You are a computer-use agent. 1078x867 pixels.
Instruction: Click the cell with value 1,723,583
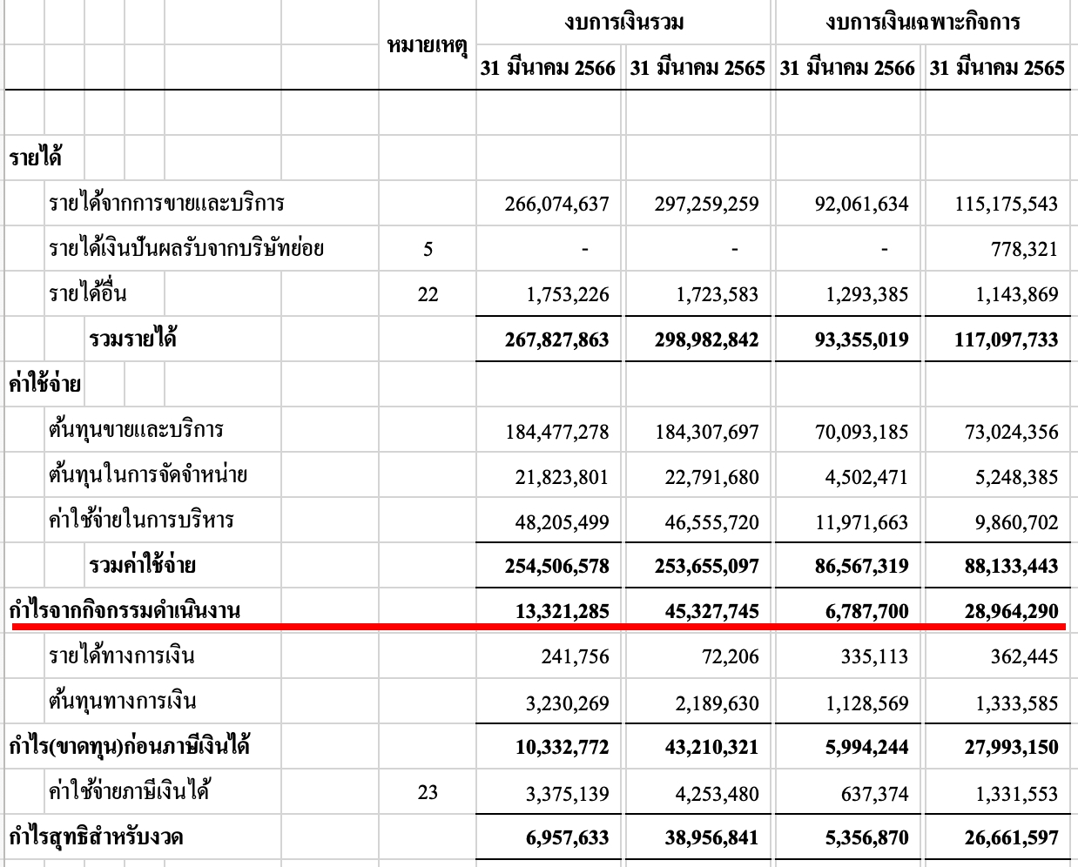[718, 295]
